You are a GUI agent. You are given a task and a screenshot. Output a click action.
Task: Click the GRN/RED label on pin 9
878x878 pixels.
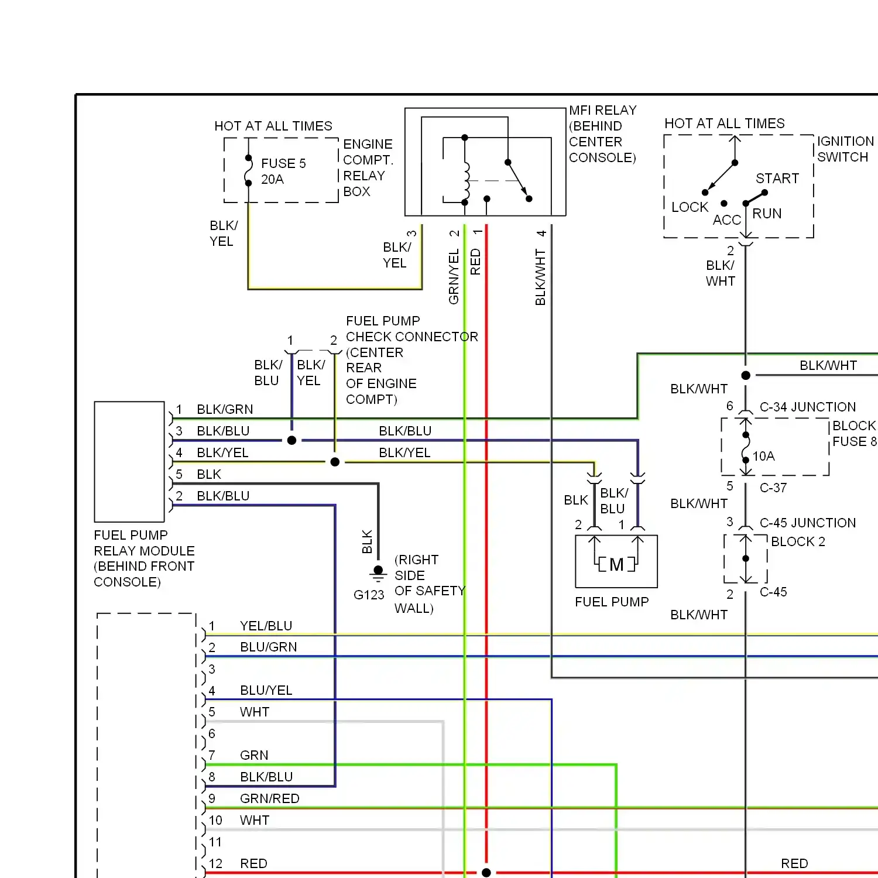point(269,798)
